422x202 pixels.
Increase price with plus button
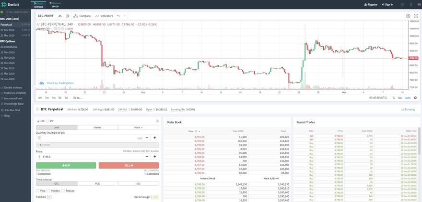[155, 157]
